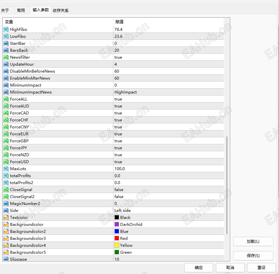Click the MinimumImpactNews enum icon

pyautogui.click(x=6, y=92)
